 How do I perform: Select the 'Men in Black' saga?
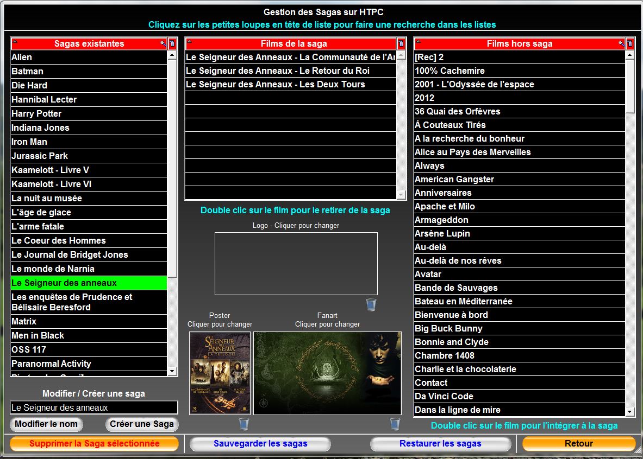click(x=89, y=336)
